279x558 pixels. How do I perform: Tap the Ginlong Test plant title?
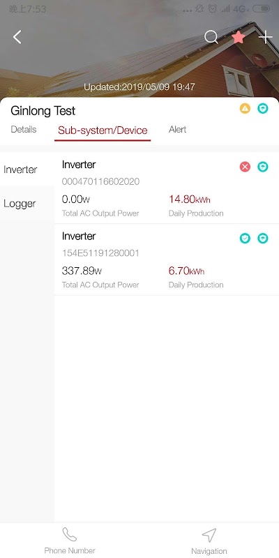point(43,111)
